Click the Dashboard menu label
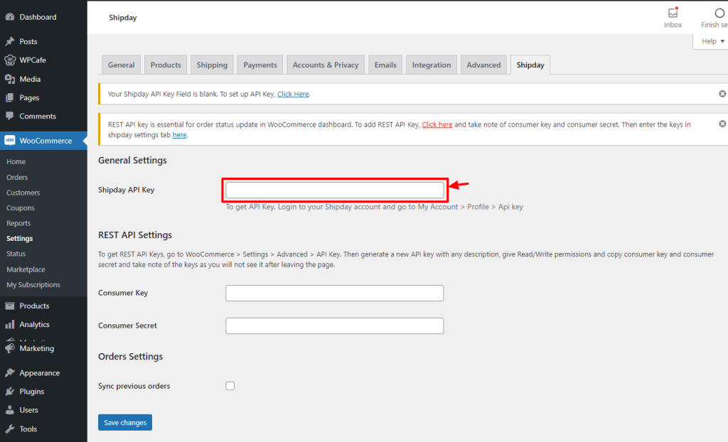Screen dimensions: 728x442 click(x=38, y=17)
